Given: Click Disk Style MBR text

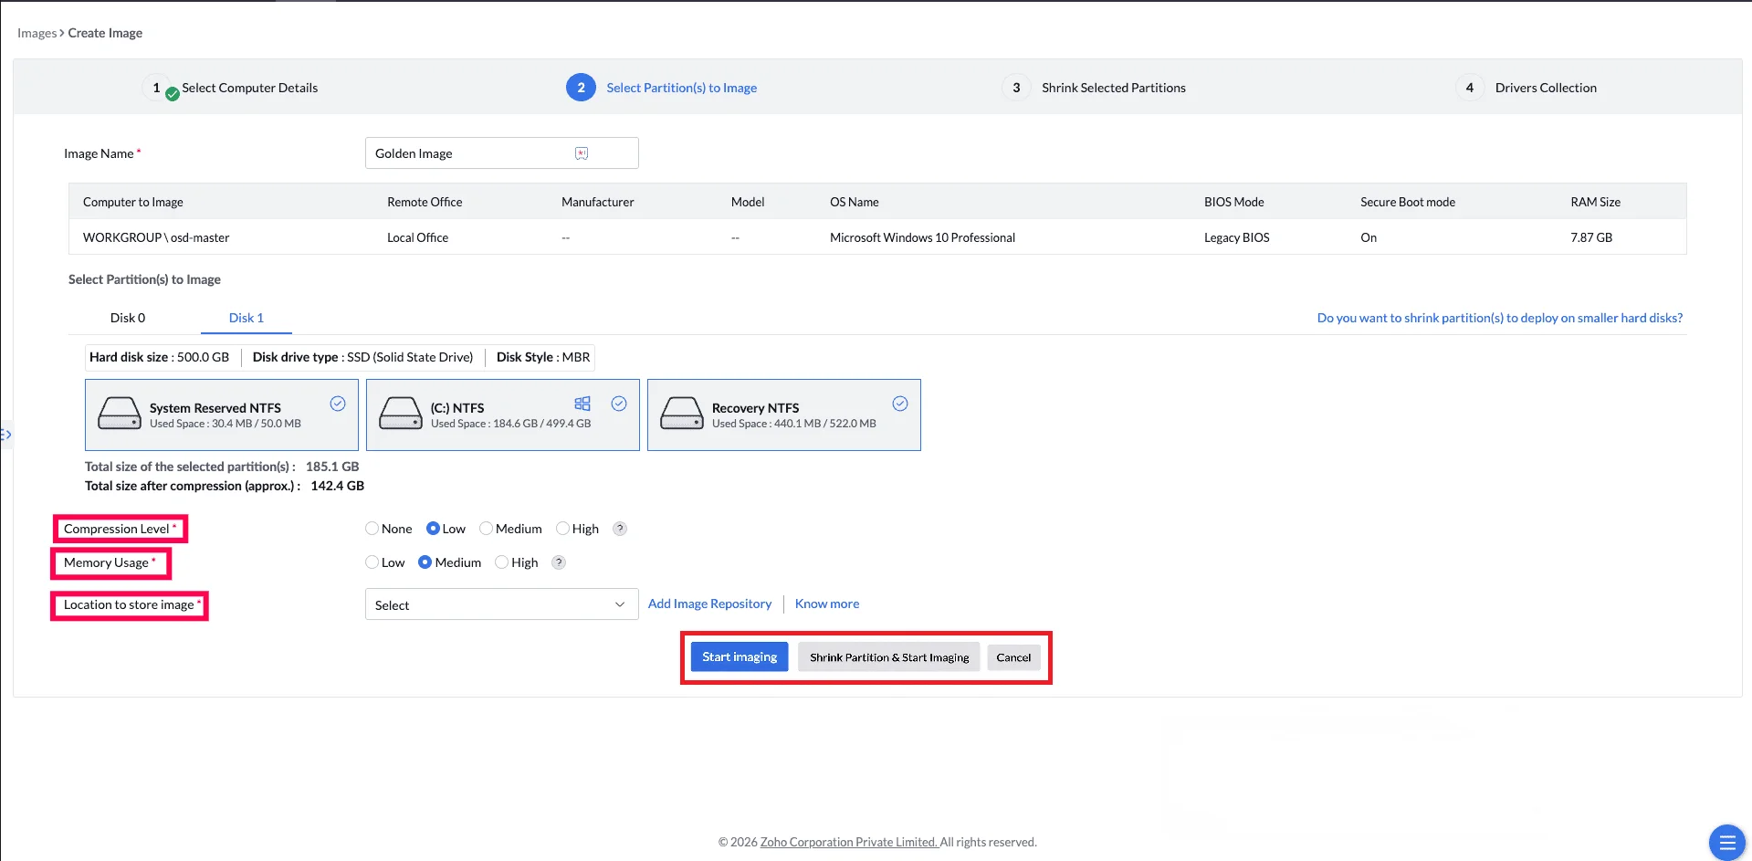Looking at the screenshot, I should coord(543,357).
